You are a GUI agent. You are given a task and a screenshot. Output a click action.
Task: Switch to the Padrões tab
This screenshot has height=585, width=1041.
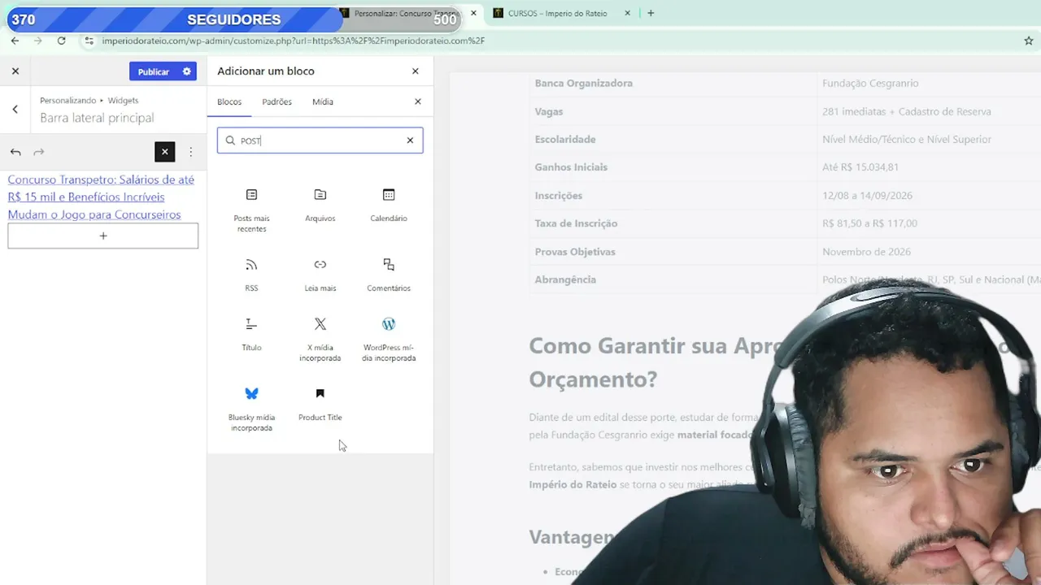point(277,102)
